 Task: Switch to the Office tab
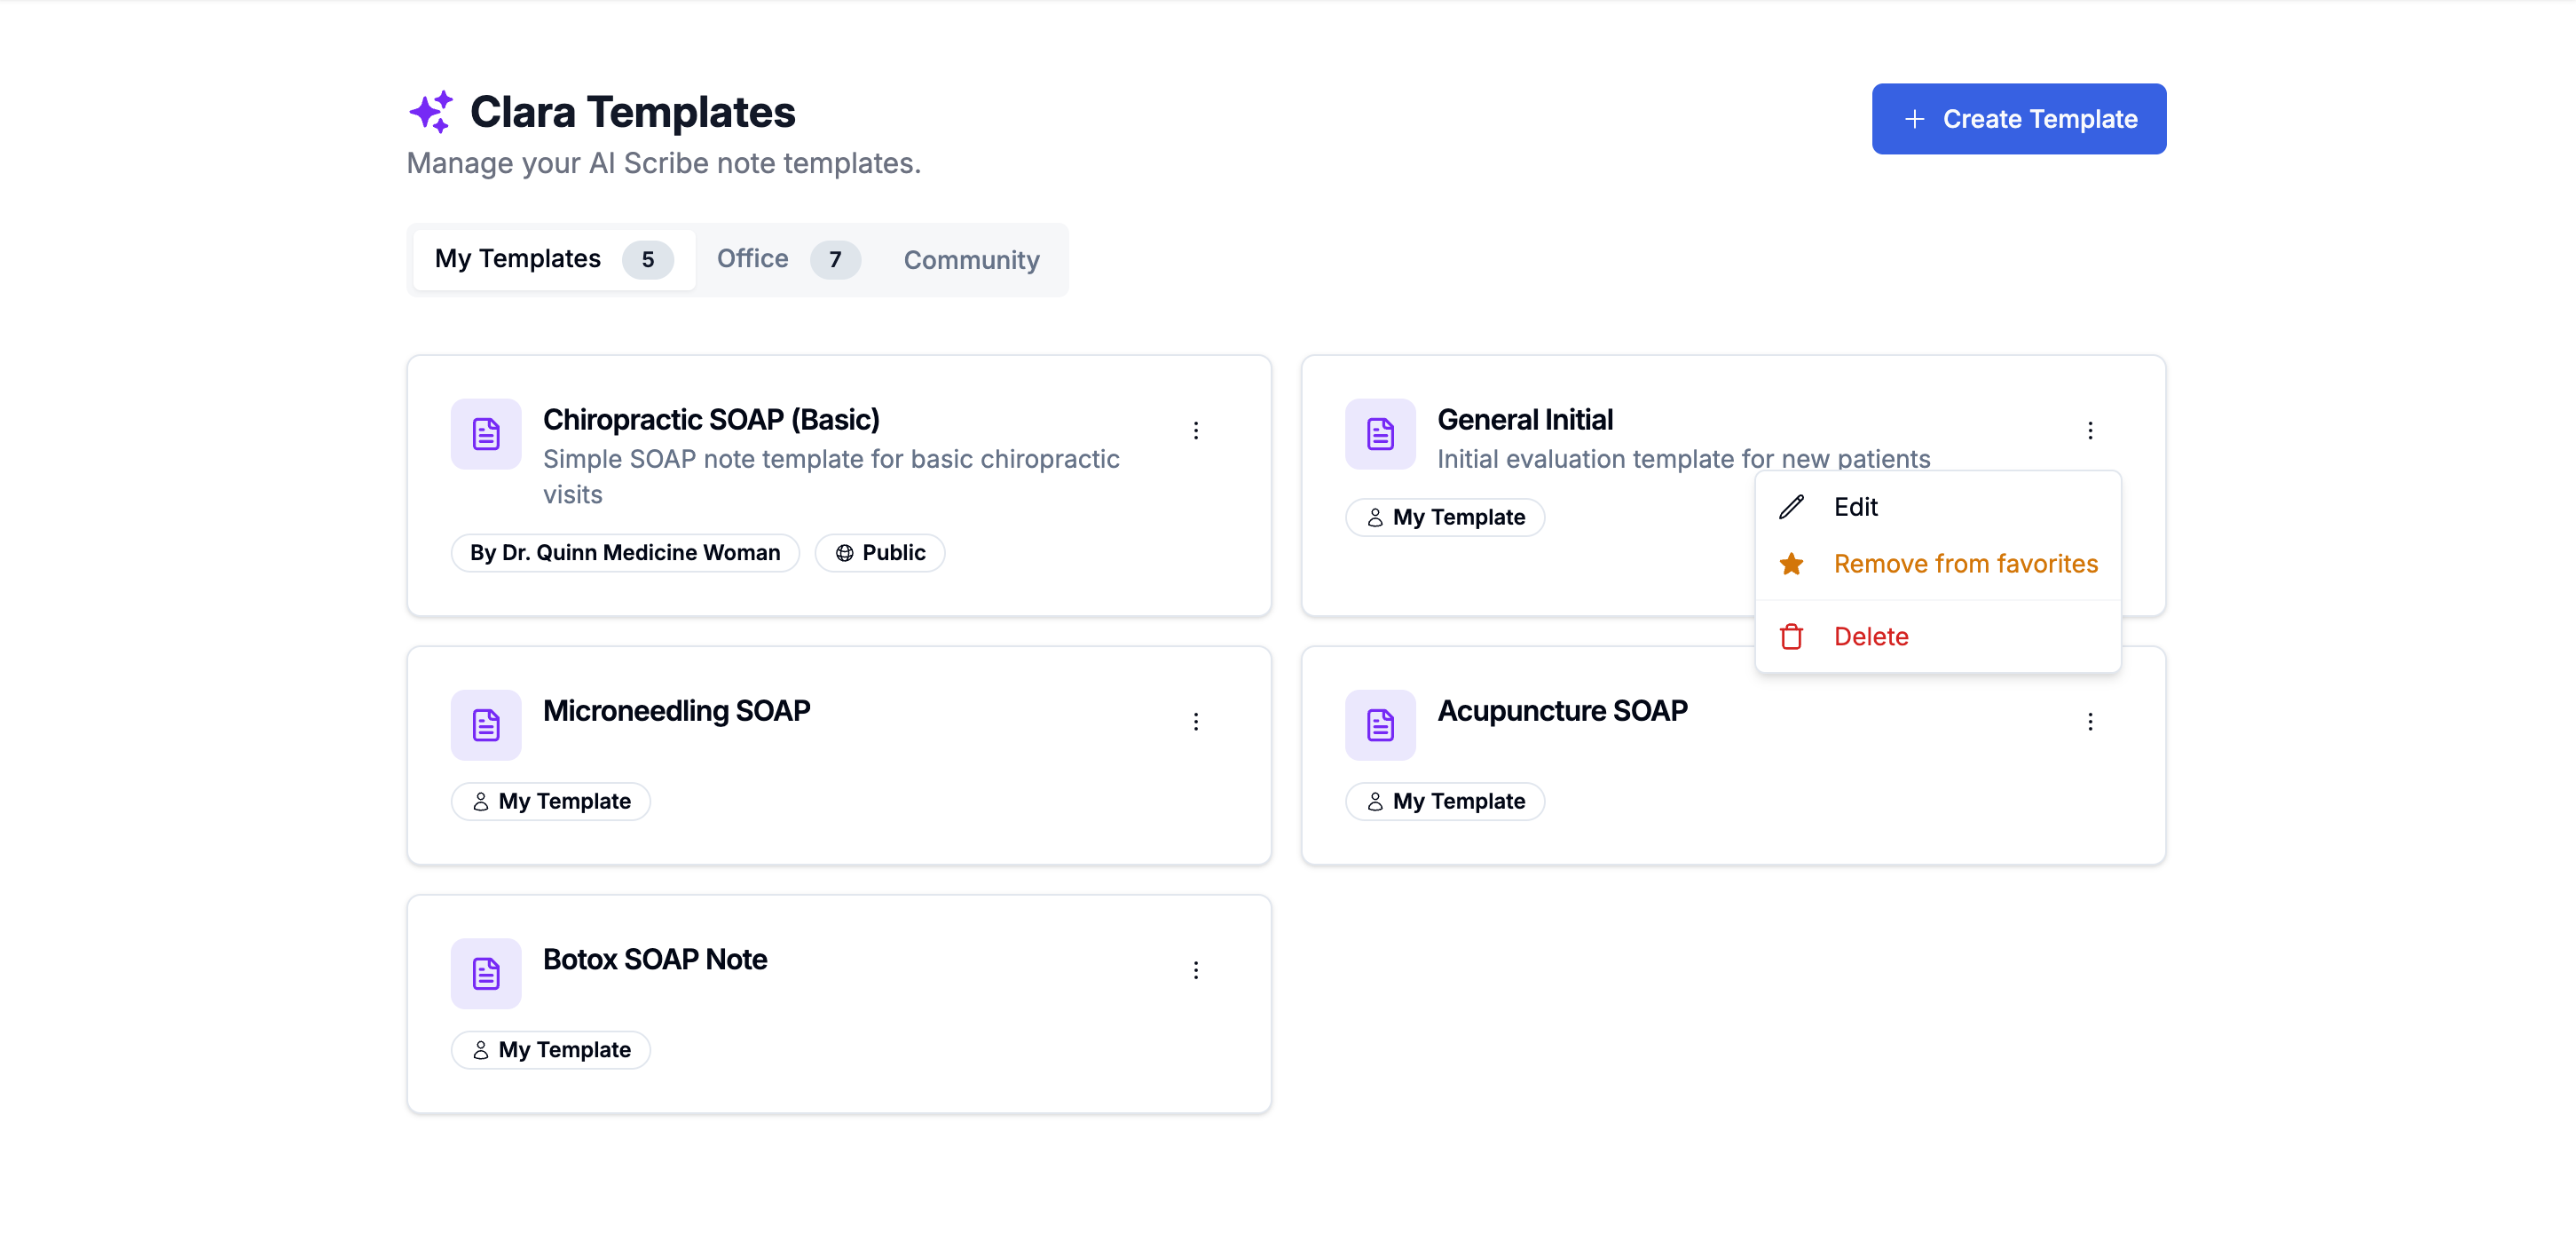pyautogui.click(x=785, y=259)
